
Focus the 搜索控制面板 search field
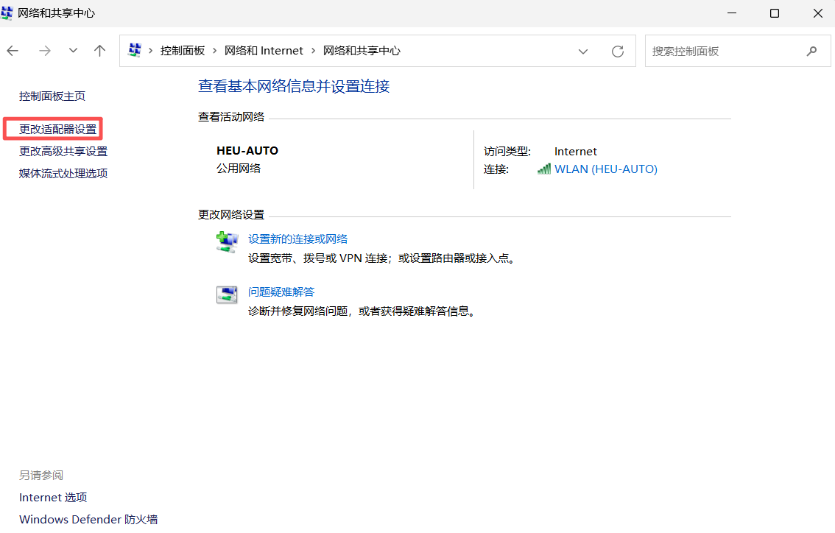click(738, 51)
